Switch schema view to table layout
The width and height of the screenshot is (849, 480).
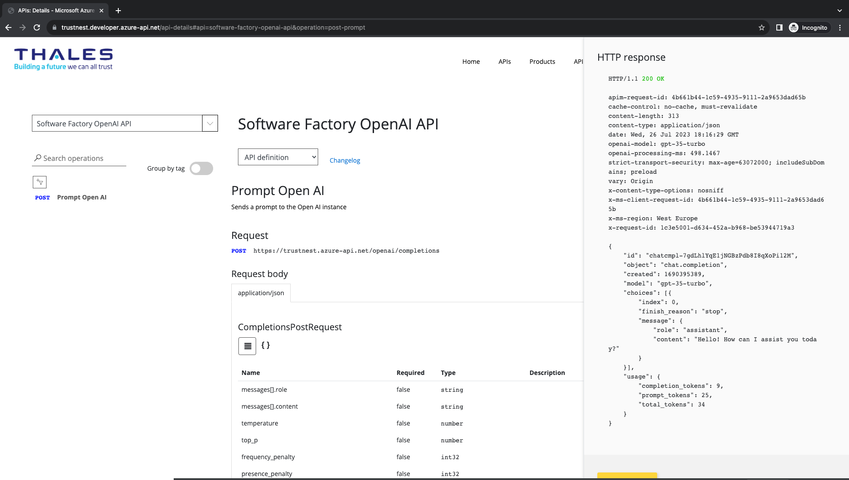247,346
